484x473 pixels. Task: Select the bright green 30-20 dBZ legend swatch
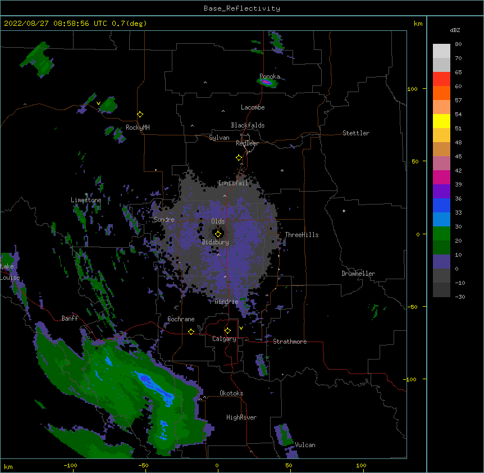coord(441,234)
